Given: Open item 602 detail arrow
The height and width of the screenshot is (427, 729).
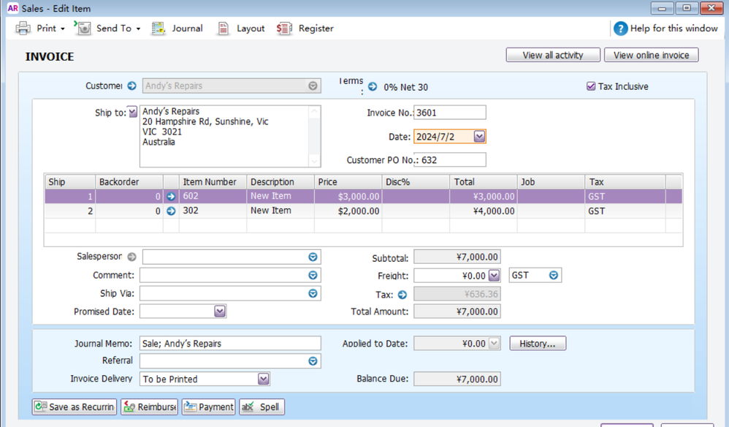Looking at the screenshot, I should pyautogui.click(x=171, y=197).
